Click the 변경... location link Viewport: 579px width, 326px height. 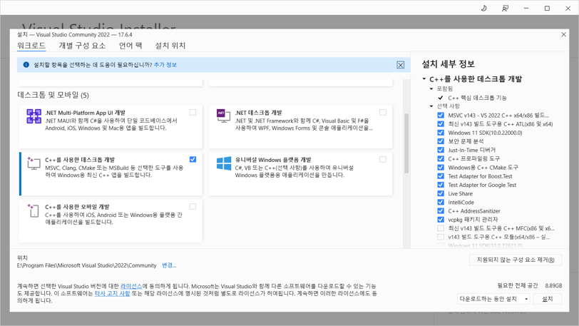(169, 265)
